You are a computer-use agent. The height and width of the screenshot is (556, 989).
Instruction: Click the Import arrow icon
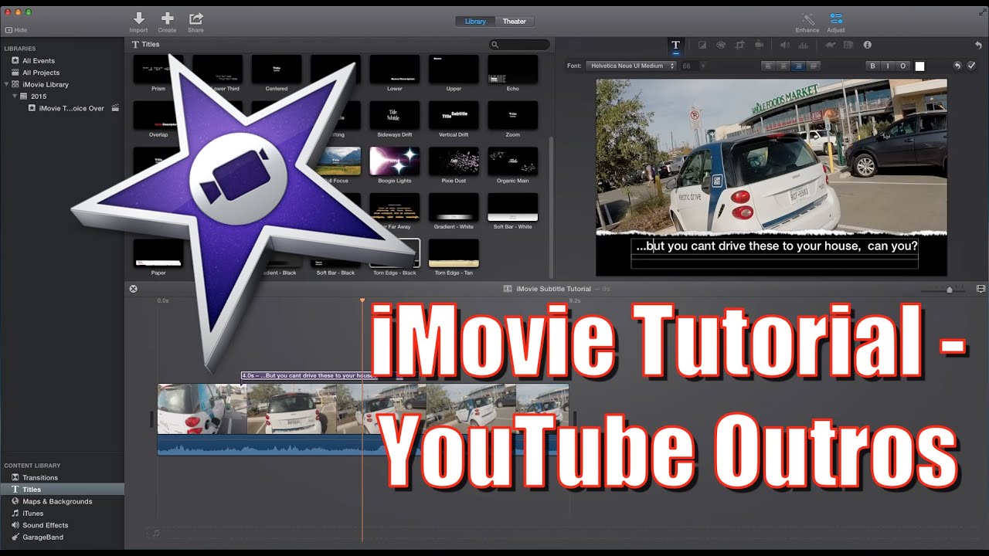point(139,19)
